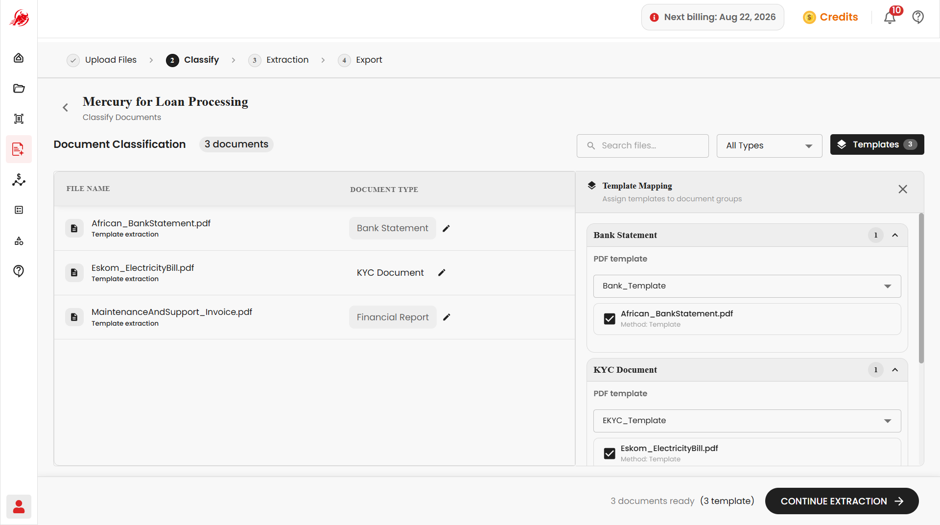Edit document type for Eskom_ElectricityBill.pdf
Image resolution: width=940 pixels, height=525 pixels.
point(442,273)
